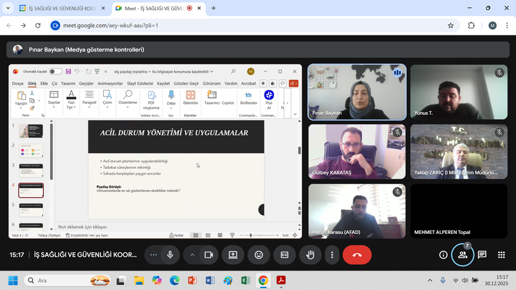516x290 pixels.
Task: Mute the microphone in Meet control bar
Action: pyautogui.click(x=170, y=255)
